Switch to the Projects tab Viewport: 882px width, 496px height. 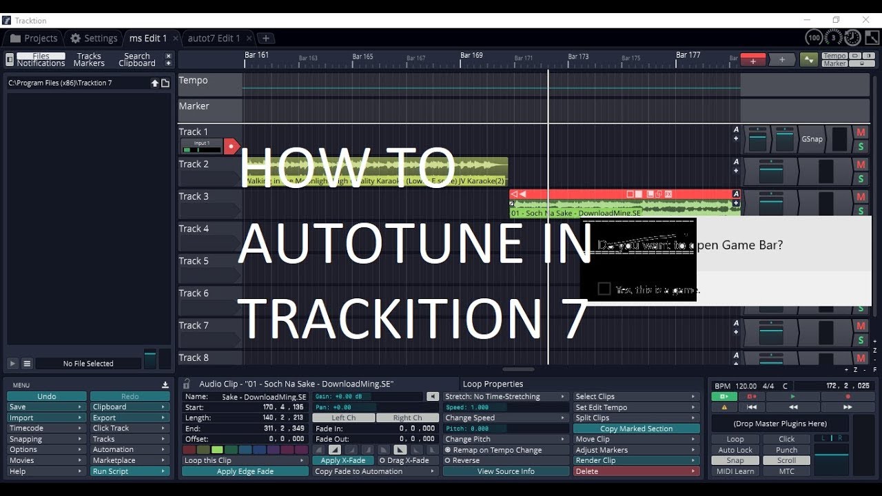coord(33,39)
